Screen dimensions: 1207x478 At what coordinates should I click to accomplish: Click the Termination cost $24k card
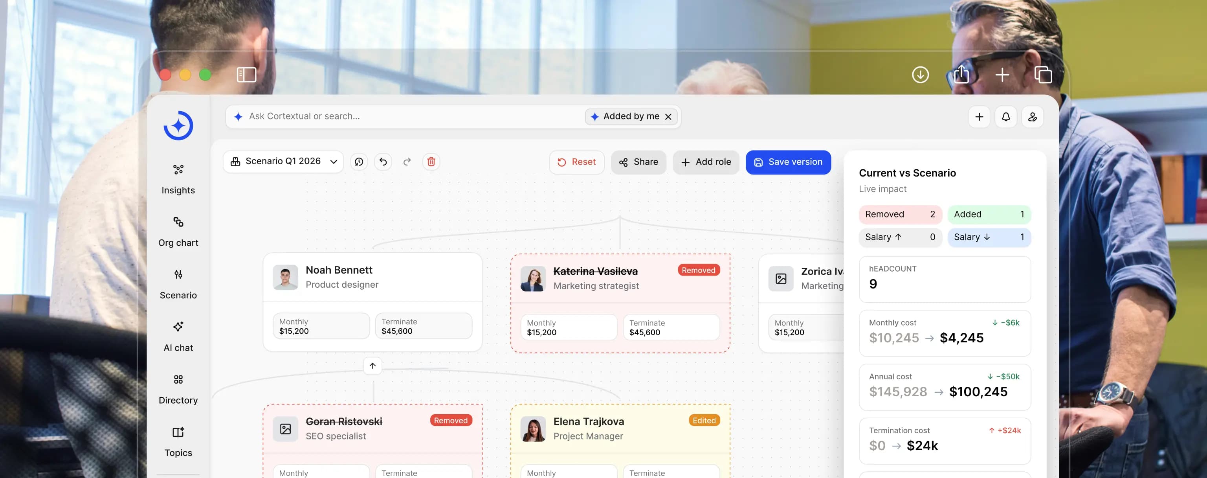945,441
